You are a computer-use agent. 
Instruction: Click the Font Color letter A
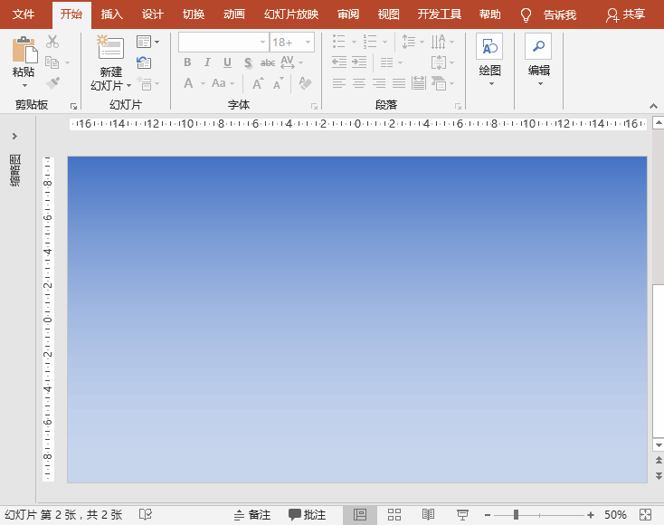point(188,83)
